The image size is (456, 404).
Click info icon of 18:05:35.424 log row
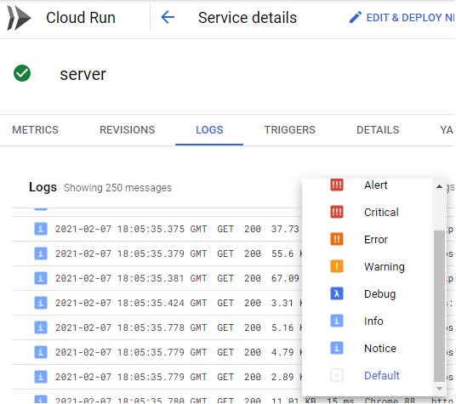tap(41, 303)
